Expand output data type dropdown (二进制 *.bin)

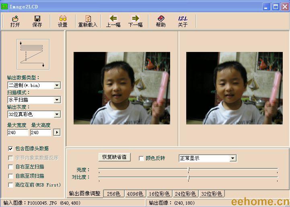pyautogui.click(x=57, y=85)
